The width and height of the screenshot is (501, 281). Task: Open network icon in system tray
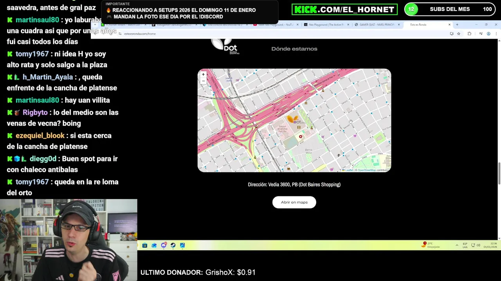click(473, 245)
